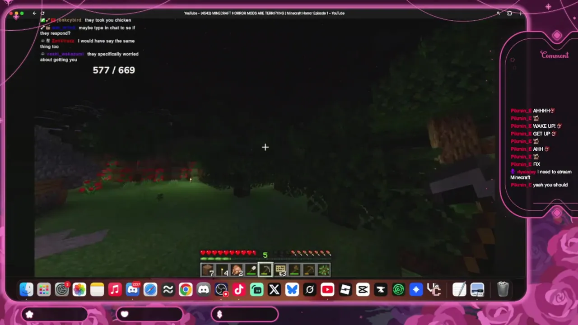Open the black slashed-circle app icon
The width and height of the screenshot is (578, 325).
310,289
